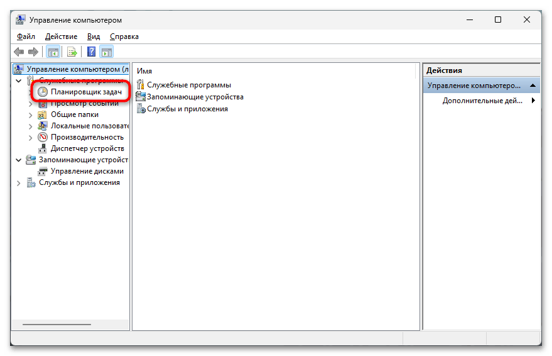This screenshot has width=552, height=356.
Task: Expand the Локальные пользователи node
Action: click(x=30, y=126)
